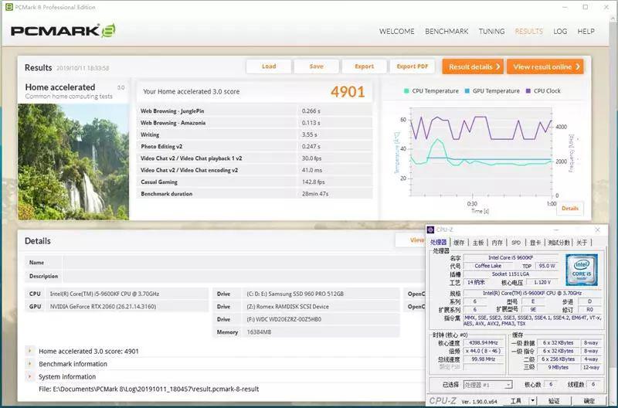Switch to the 主板 tab in CPU-Z
The width and height of the screenshot is (618, 408).
[x=477, y=243]
